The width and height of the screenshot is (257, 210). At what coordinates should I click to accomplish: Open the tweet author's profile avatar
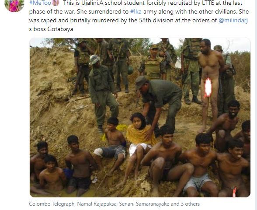pyautogui.click(x=14, y=5)
